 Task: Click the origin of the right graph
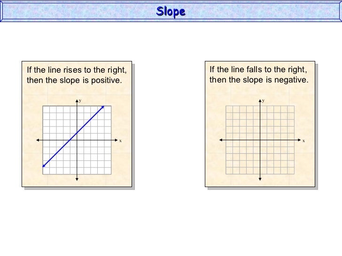point(260,140)
